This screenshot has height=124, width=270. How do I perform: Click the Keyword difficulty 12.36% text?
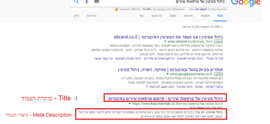[x=136, y=9]
